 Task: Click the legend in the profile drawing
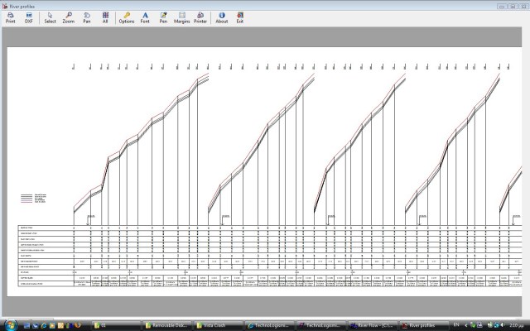(x=33, y=199)
